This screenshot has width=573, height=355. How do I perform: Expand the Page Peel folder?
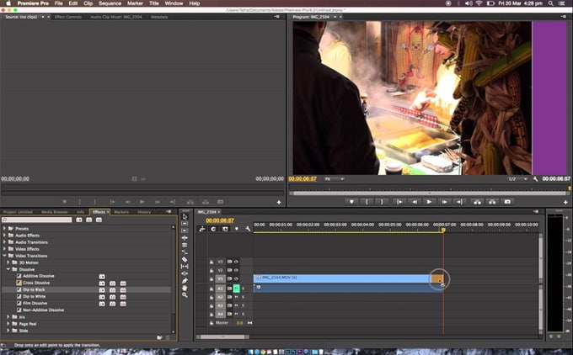click(x=8, y=324)
